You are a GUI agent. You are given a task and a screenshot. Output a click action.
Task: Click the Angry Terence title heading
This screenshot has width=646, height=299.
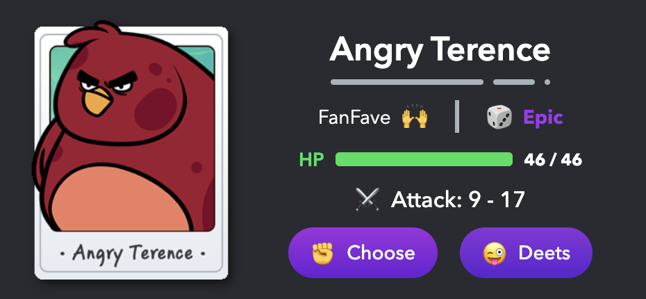pyautogui.click(x=440, y=50)
